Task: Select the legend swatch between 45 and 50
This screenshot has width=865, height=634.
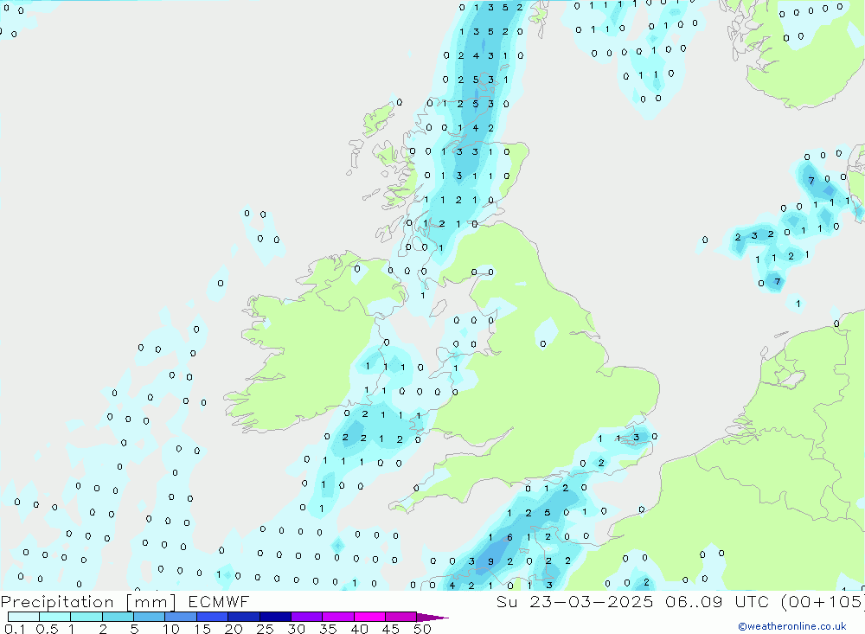Action: (x=401, y=617)
